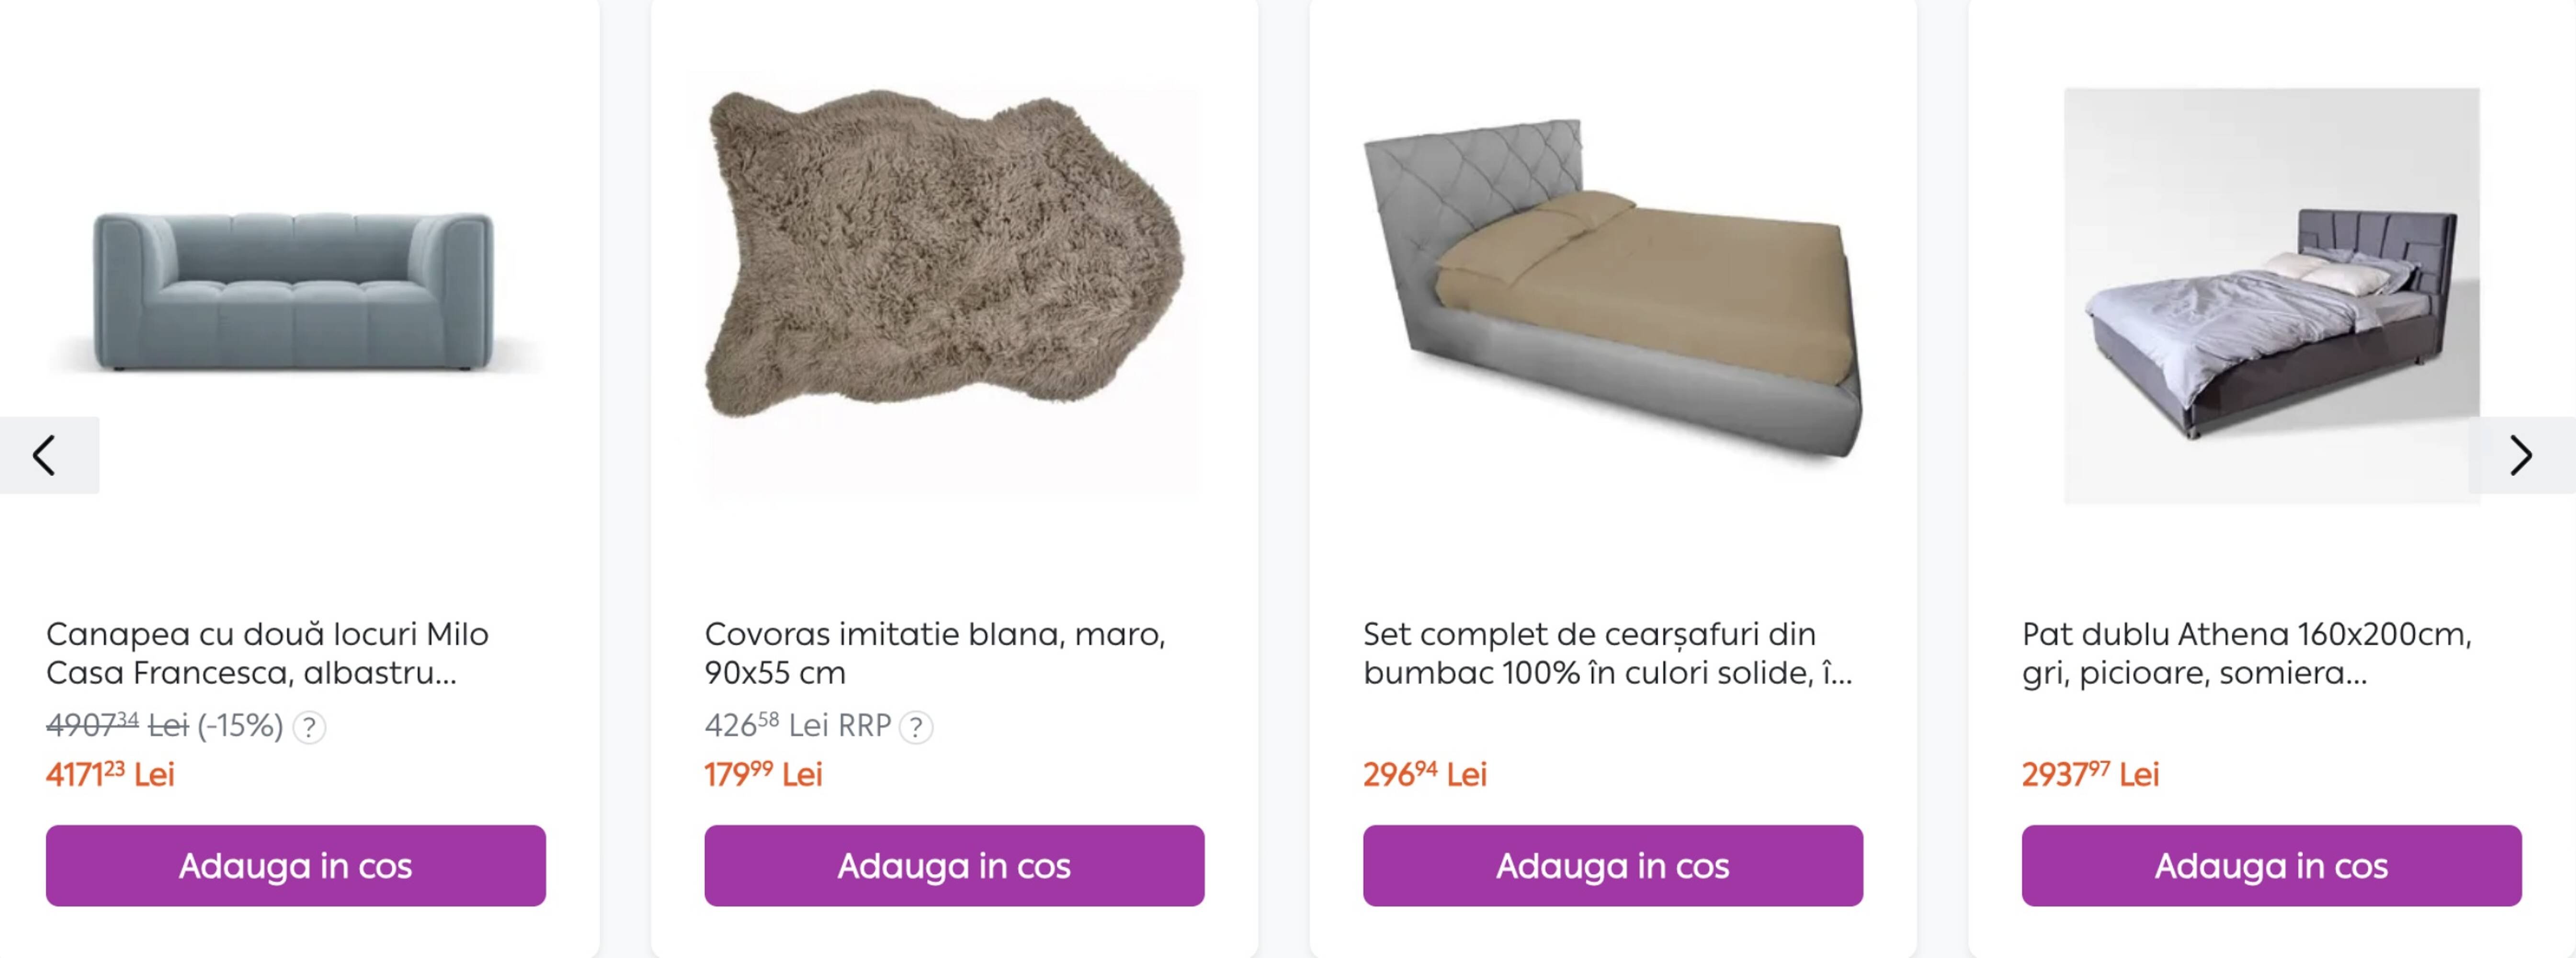Viewport: 2576px width, 958px height.
Task: Add Canapea Milo Casa Francesca to cart
Action: click(297, 866)
